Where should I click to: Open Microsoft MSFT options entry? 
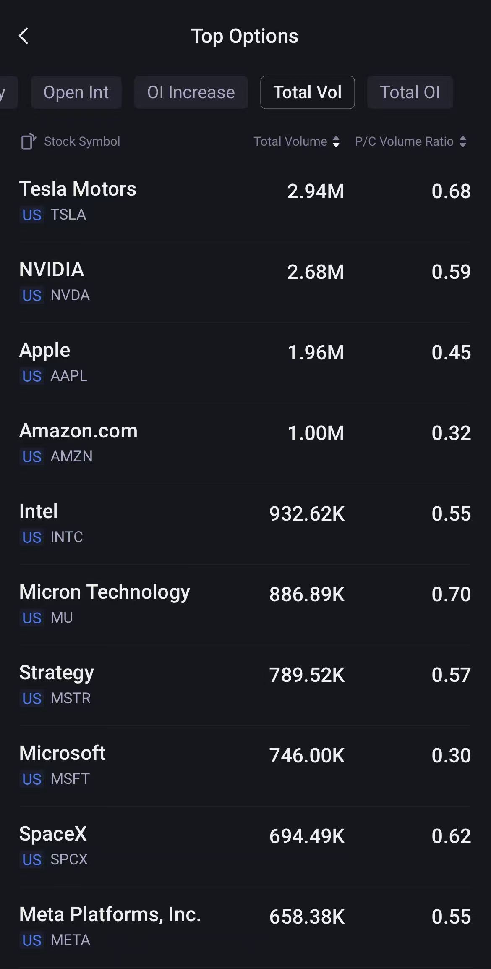[x=245, y=766]
